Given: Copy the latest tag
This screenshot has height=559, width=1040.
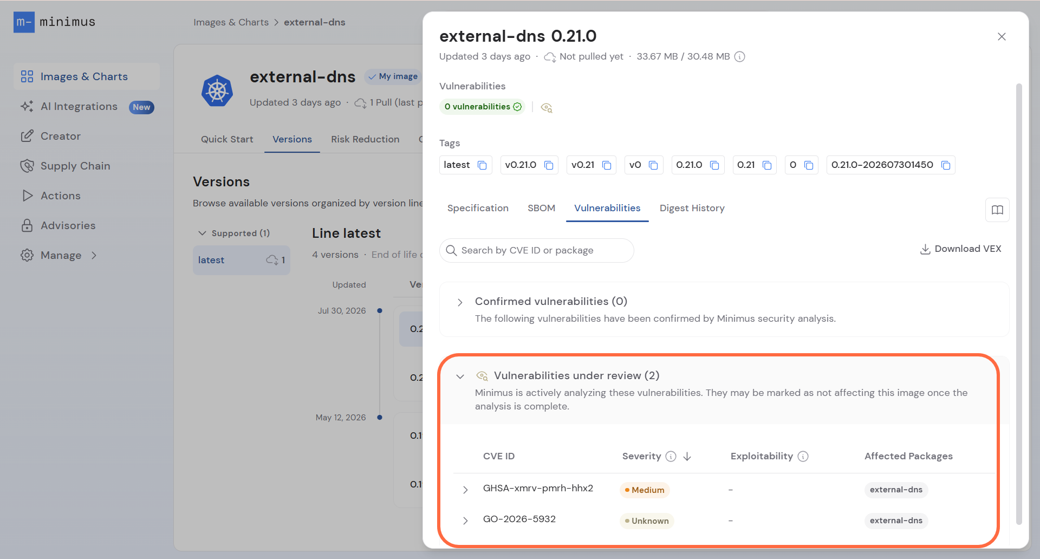Looking at the screenshot, I should 482,165.
